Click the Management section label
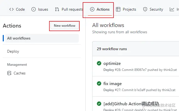The height and width of the screenshot is (111, 179). pyautogui.click(x=17, y=65)
